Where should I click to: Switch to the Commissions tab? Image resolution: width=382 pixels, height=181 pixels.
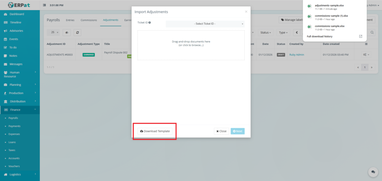pyautogui.click(x=89, y=20)
